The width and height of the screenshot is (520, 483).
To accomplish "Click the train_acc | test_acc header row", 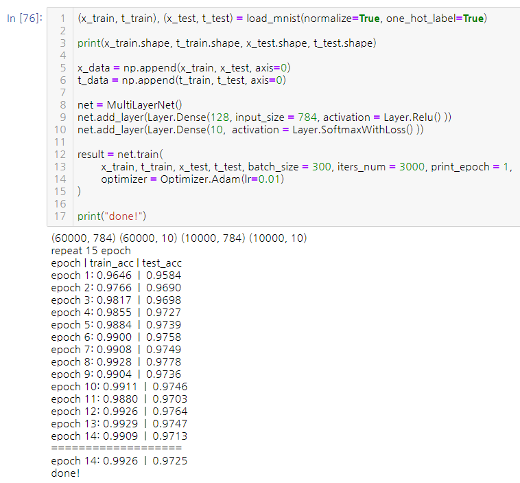I will pyautogui.click(x=116, y=263).
